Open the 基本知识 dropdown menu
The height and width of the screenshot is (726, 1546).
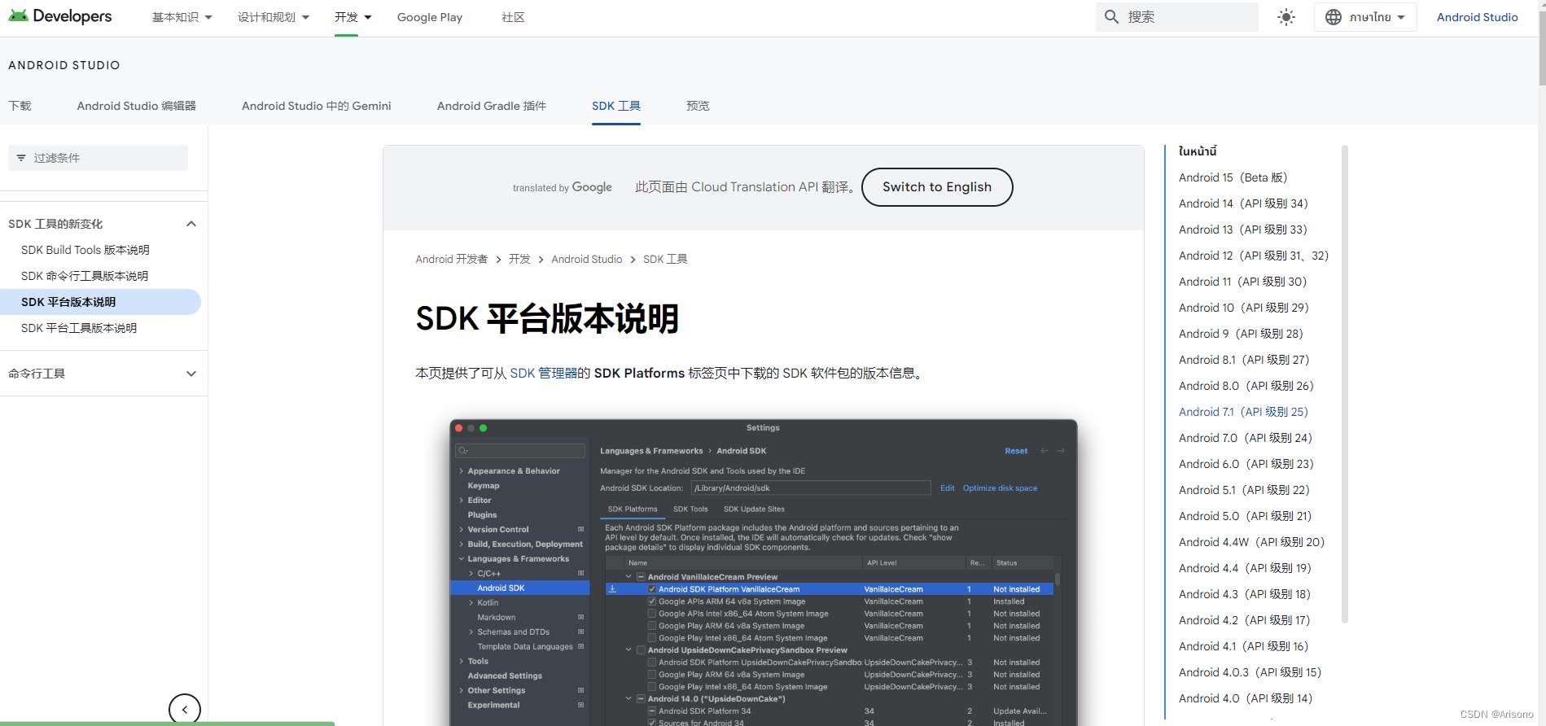(x=182, y=17)
